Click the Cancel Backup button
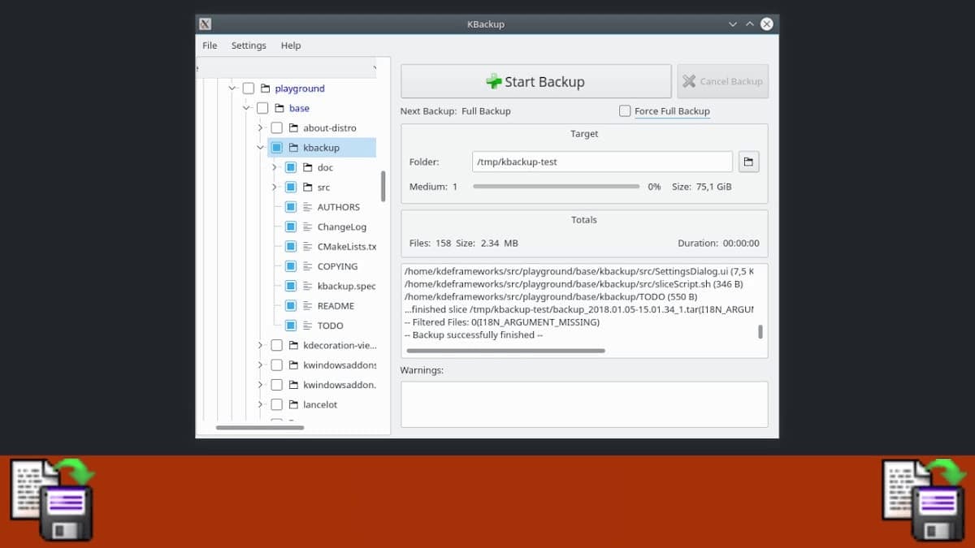The image size is (975, 548). (722, 81)
